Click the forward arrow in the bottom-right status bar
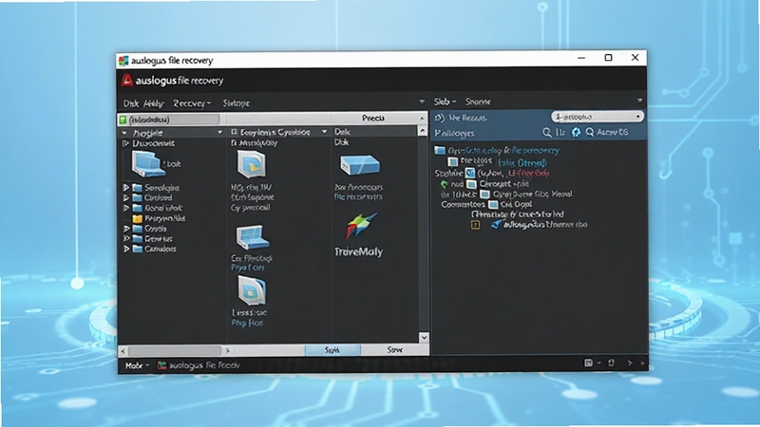This screenshot has width=760, height=427. point(630,362)
